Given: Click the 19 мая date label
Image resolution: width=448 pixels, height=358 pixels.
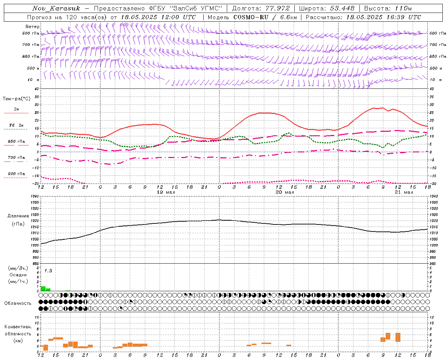Looking at the screenshot, I should (166, 192).
